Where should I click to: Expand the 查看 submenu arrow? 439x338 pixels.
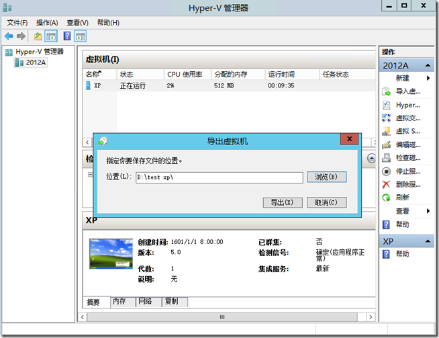[428, 211]
